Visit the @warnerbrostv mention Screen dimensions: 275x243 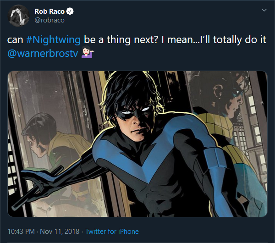click(x=43, y=53)
